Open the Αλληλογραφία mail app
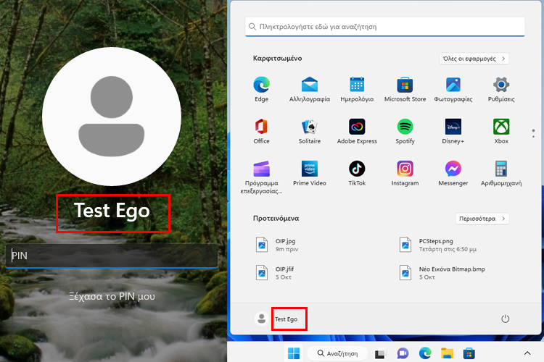This screenshot has height=362, width=544. (310, 89)
